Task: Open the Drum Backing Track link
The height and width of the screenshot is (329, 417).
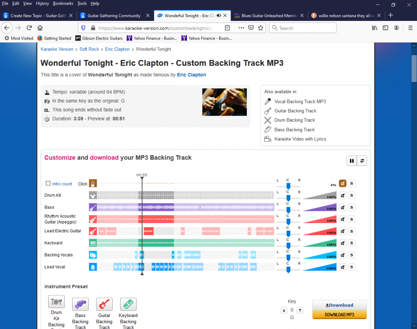Action: point(295,120)
